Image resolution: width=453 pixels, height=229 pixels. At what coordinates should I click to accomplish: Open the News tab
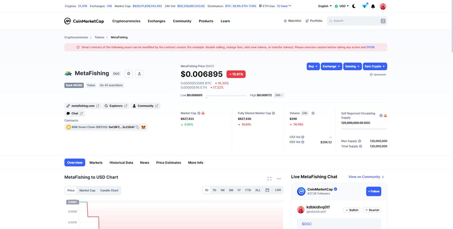pyautogui.click(x=145, y=162)
